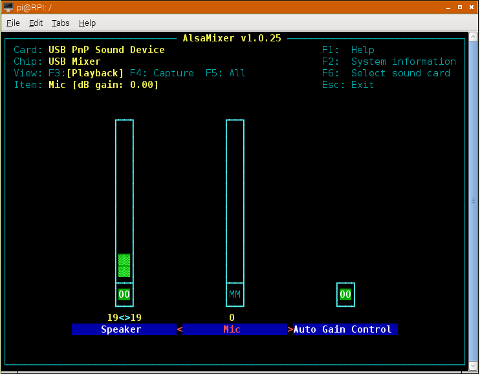Click the Speaker volume bar green level
This screenshot has width=480, height=374.
pyautogui.click(x=124, y=265)
